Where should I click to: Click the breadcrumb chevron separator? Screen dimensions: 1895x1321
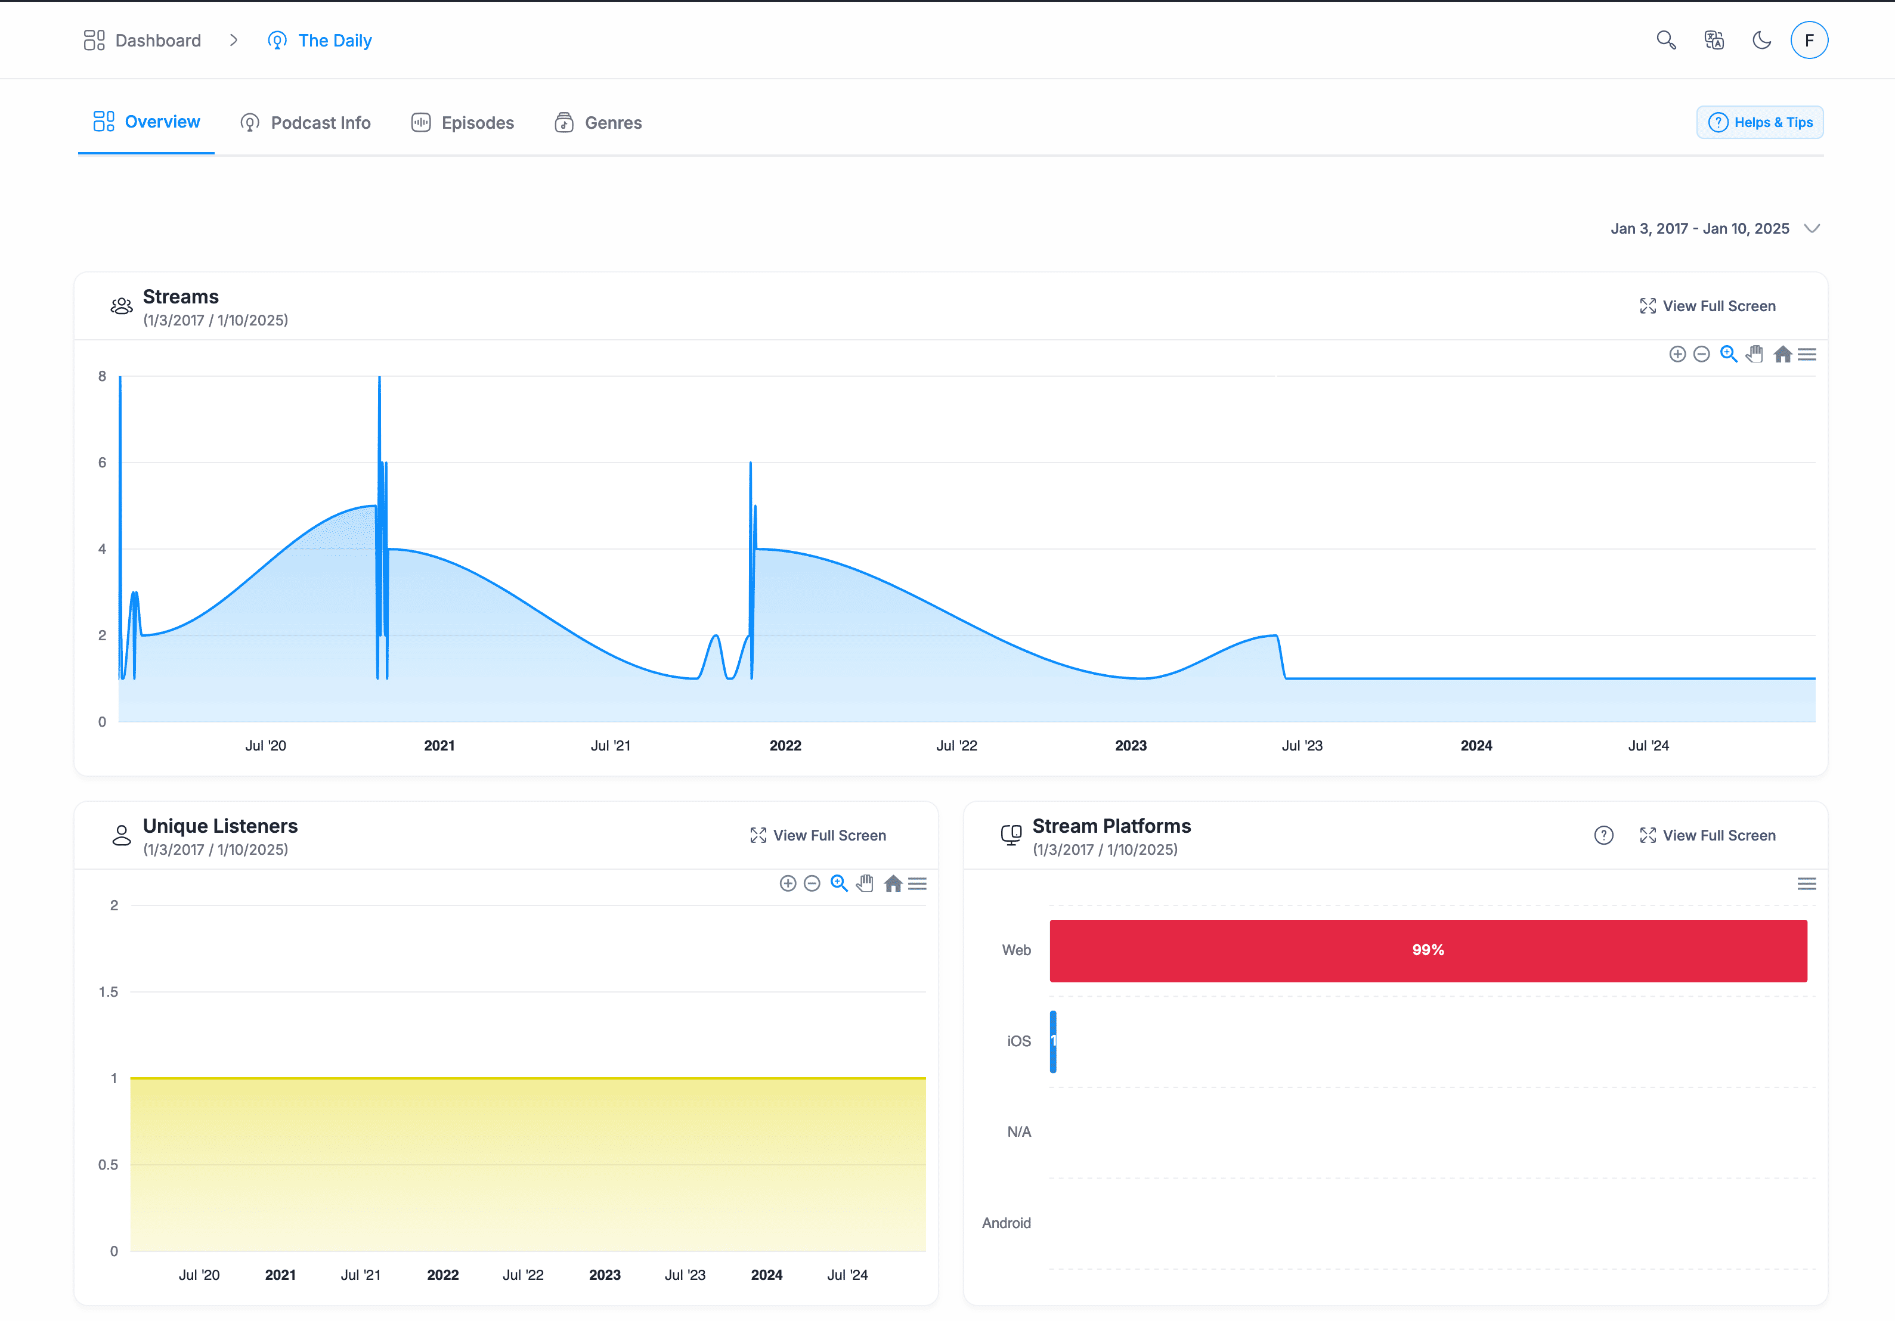tap(234, 41)
